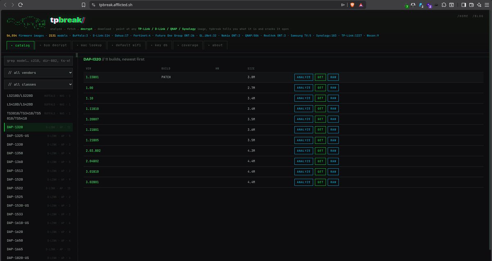Select LS410D/LS420D in model list
The image size is (492, 261).
tap(39, 105)
